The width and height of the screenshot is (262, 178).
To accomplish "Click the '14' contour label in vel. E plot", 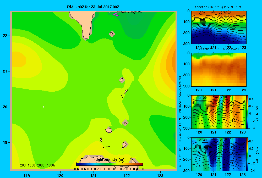I will (x=199, y=166).
